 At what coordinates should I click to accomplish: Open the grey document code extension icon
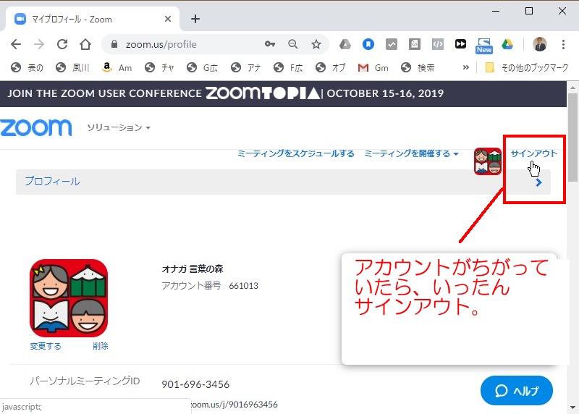415,44
